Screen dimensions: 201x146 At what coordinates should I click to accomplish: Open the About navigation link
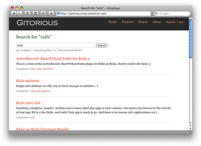click(x=157, y=22)
